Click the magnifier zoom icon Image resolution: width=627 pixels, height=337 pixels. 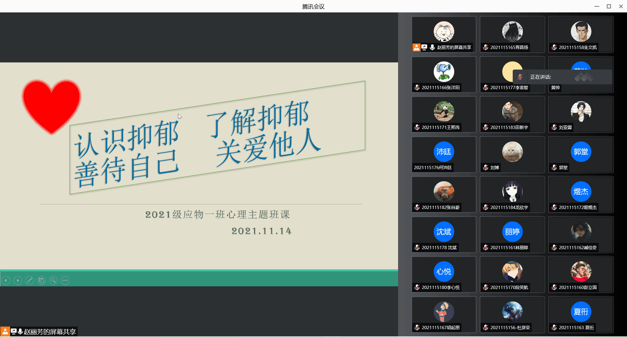53,280
